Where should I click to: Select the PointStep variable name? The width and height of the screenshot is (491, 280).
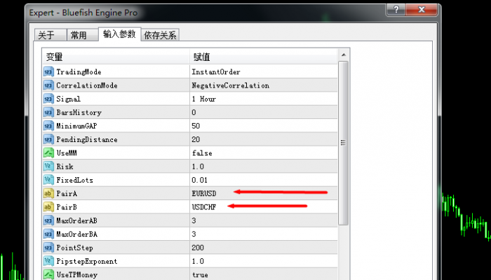(x=74, y=248)
